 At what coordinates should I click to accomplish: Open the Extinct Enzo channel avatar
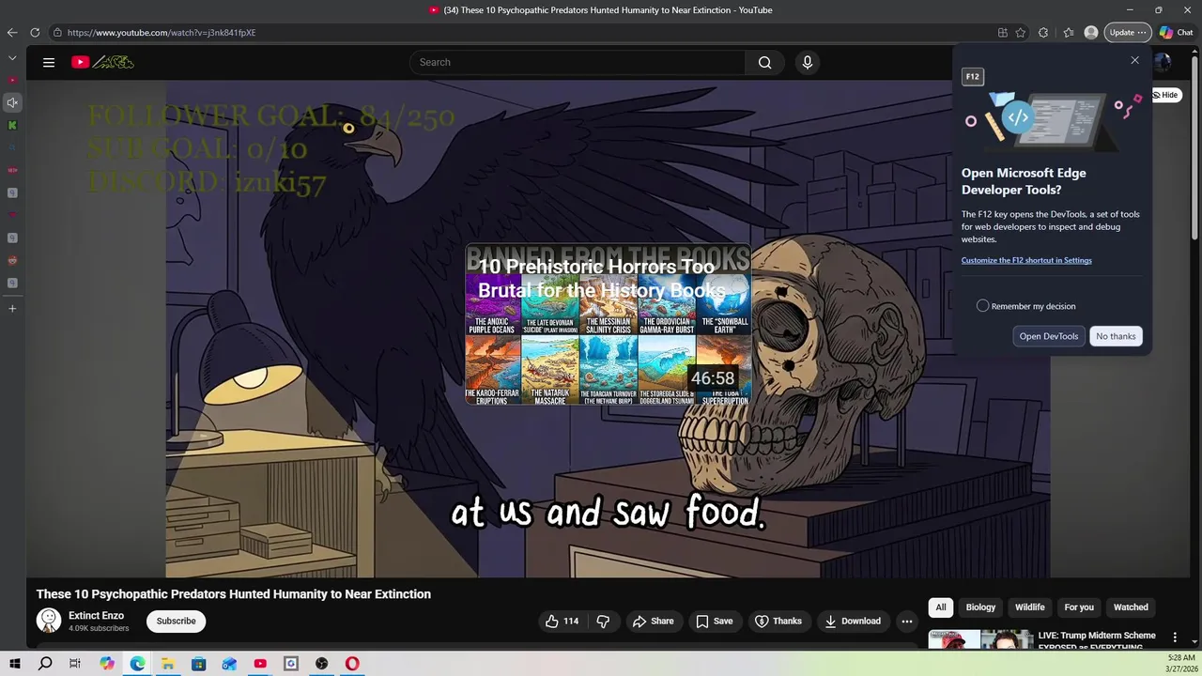(x=49, y=621)
